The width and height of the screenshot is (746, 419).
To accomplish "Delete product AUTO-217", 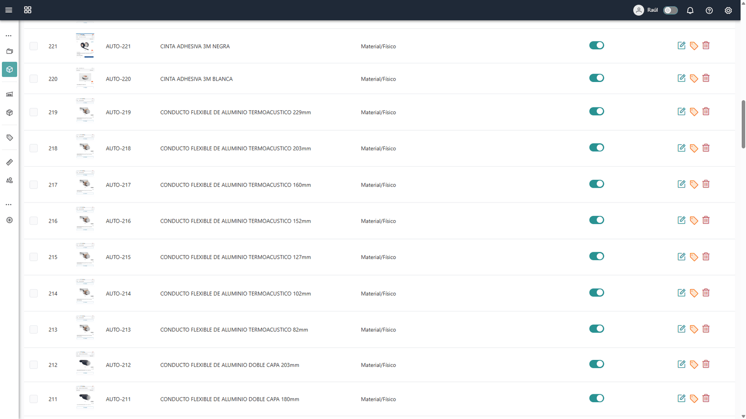I will pos(706,184).
